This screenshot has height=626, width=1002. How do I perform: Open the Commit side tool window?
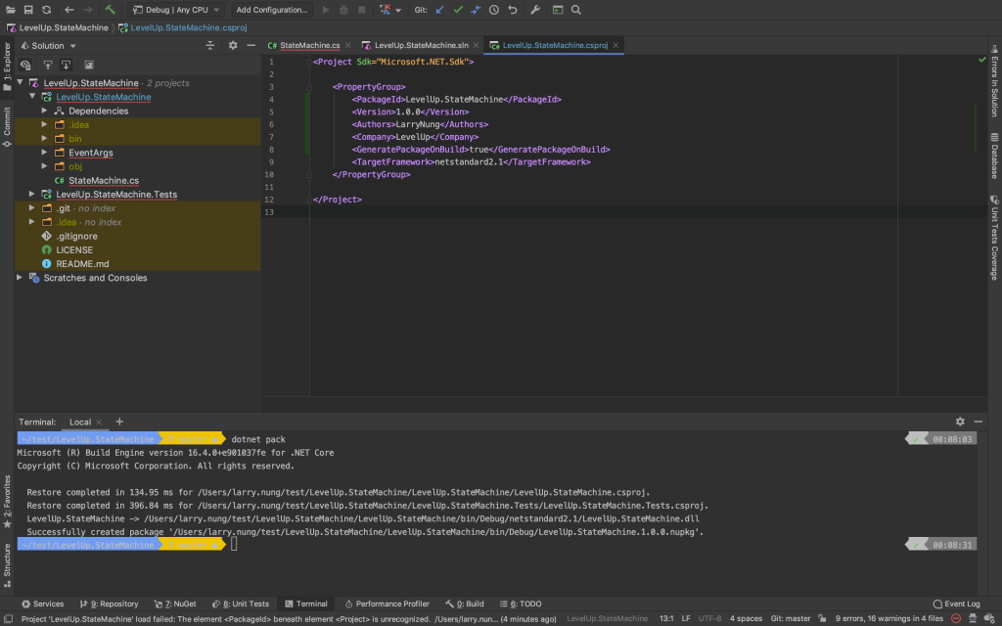point(7,126)
